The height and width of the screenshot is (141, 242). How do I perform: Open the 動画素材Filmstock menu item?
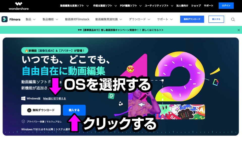[77, 19]
